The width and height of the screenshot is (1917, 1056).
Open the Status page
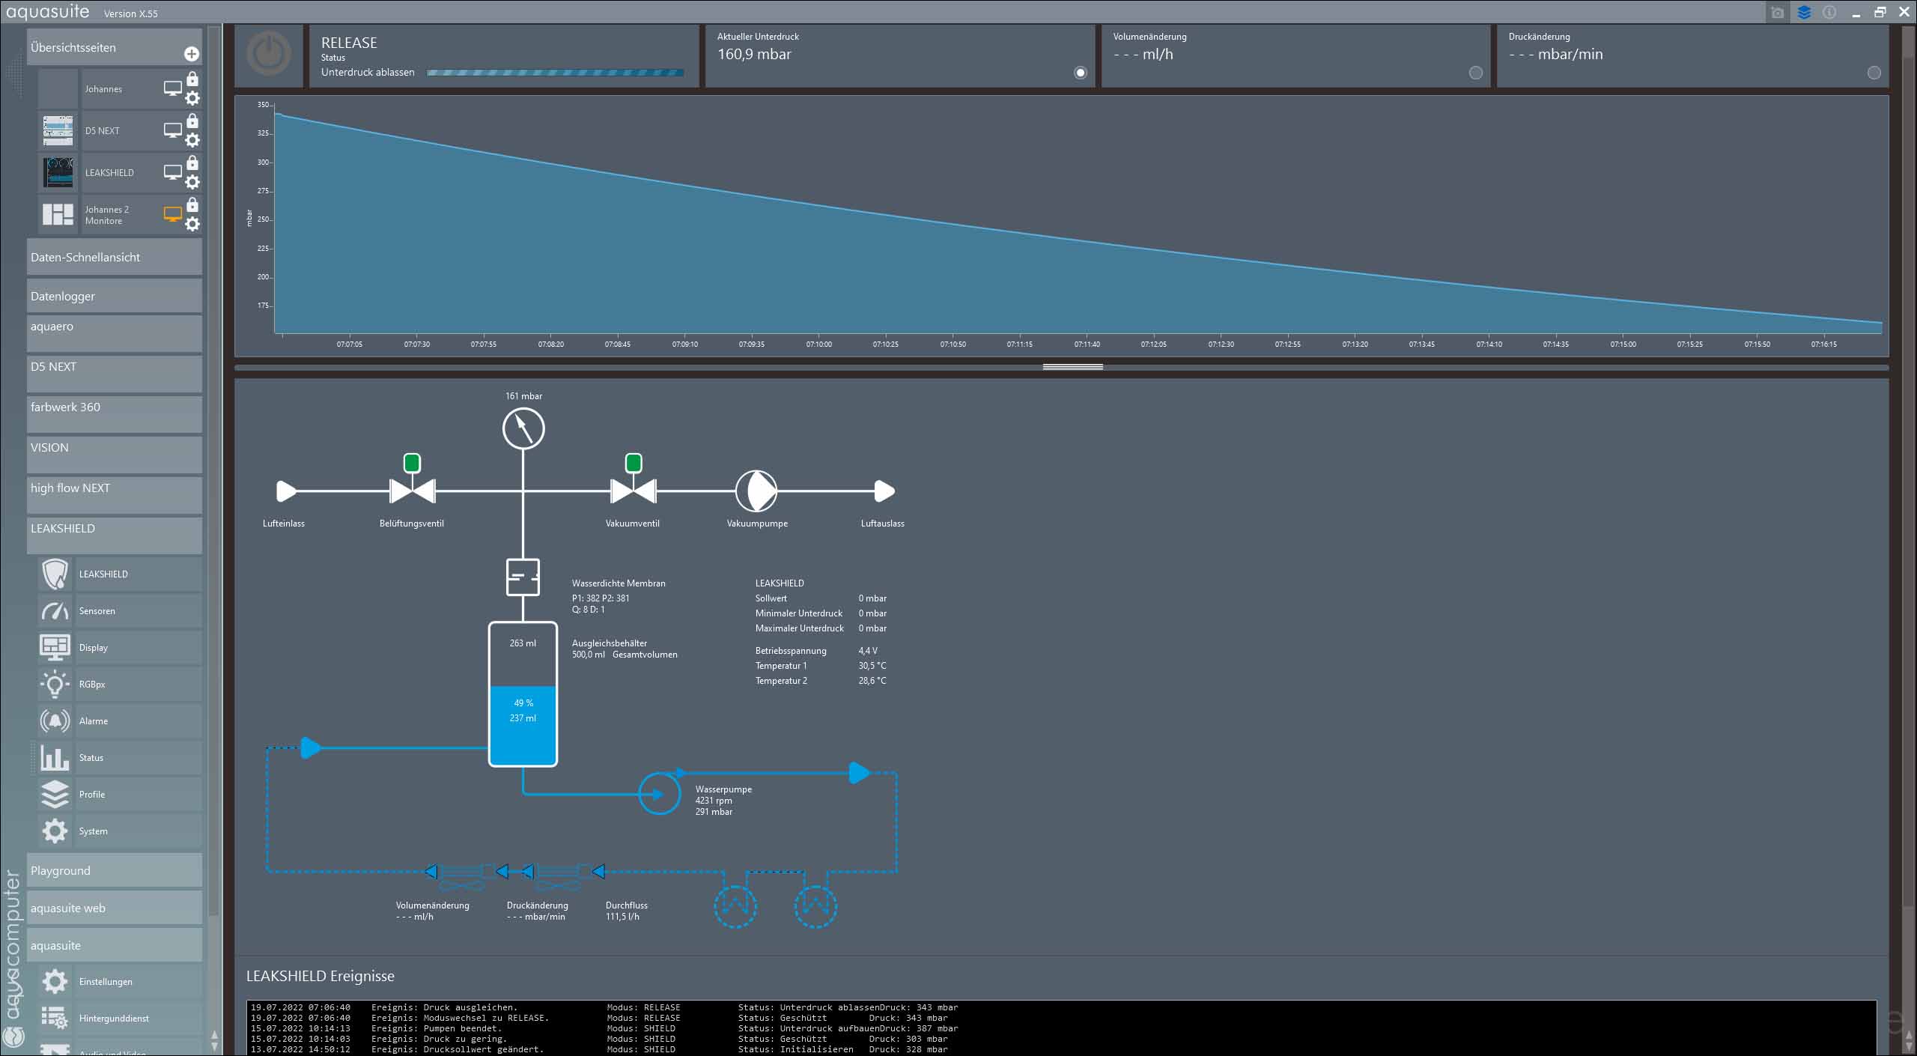120,757
